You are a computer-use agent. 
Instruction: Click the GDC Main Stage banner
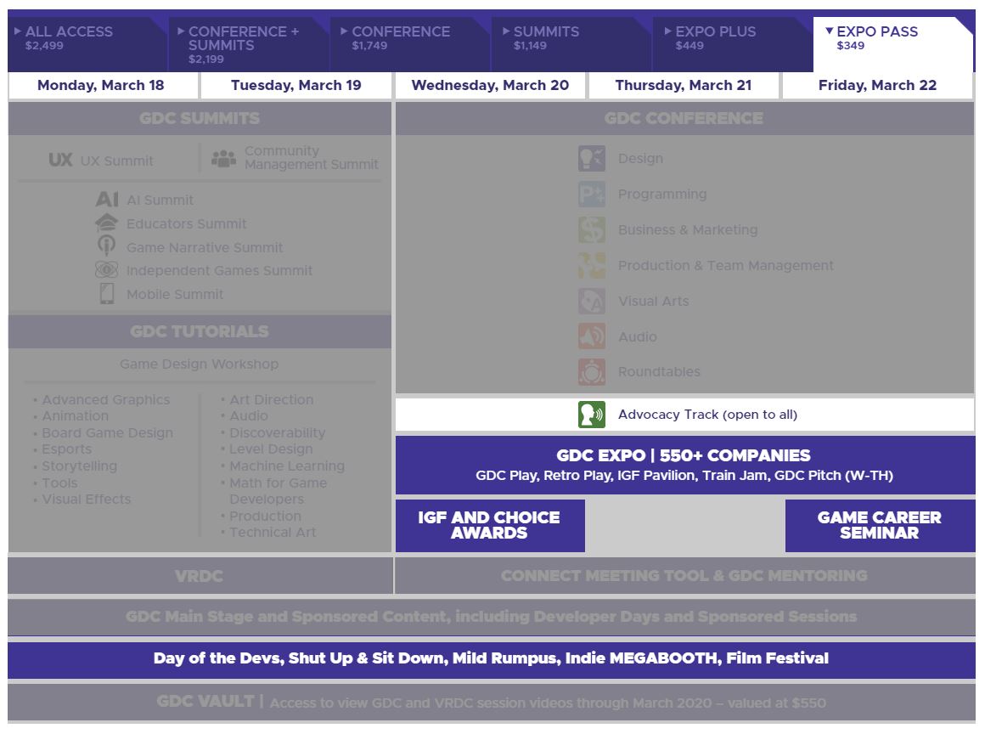(x=492, y=617)
